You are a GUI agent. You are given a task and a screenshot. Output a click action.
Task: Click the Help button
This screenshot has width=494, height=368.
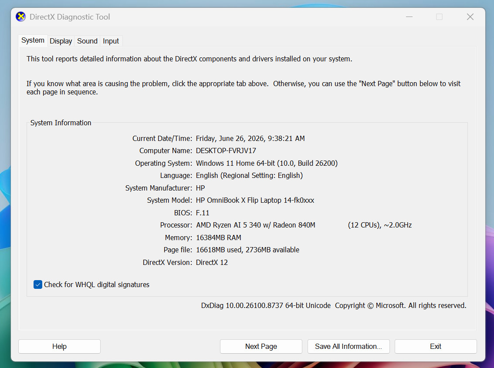click(x=60, y=346)
